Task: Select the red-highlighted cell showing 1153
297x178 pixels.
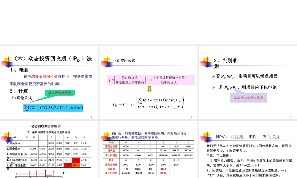Action: click(x=67, y=165)
